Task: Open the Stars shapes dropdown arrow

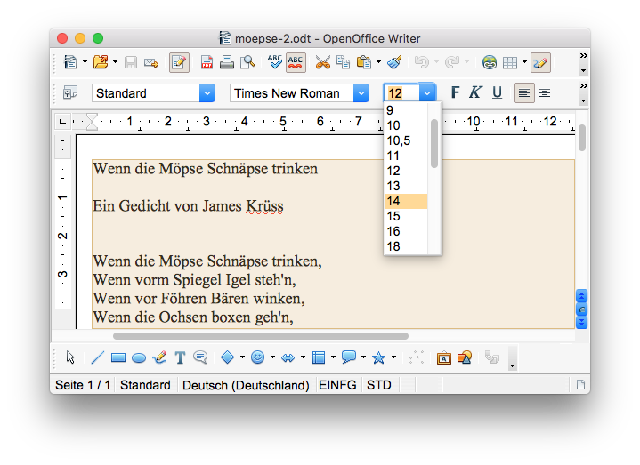Action: click(393, 357)
